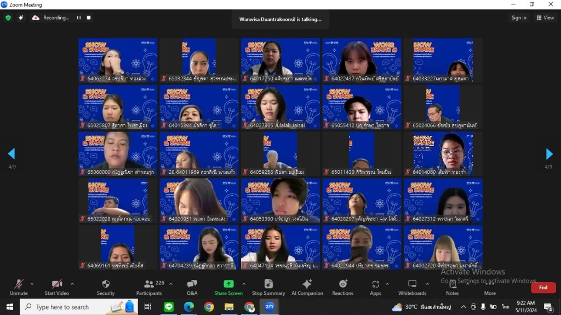Click the Type here to search box
Viewport: 561px width, 315px height.
(x=79, y=307)
